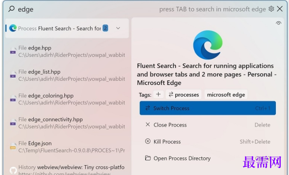Select the File edge.hpp result
Screen dimensions: 289x175
[x=67, y=51]
